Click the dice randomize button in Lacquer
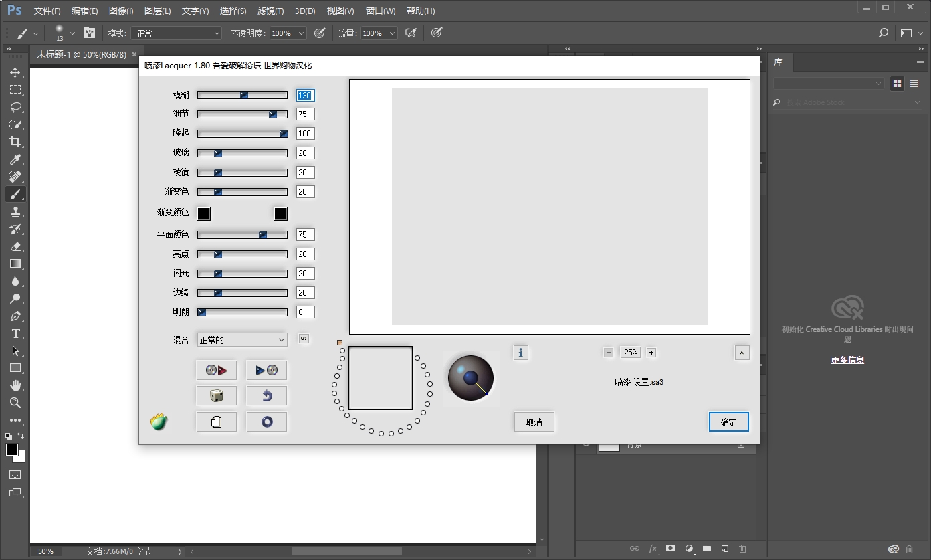This screenshot has width=931, height=560. point(217,395)
